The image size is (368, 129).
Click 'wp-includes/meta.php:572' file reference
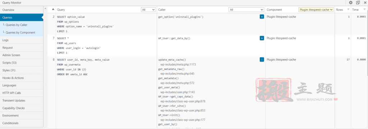[178, 83]
